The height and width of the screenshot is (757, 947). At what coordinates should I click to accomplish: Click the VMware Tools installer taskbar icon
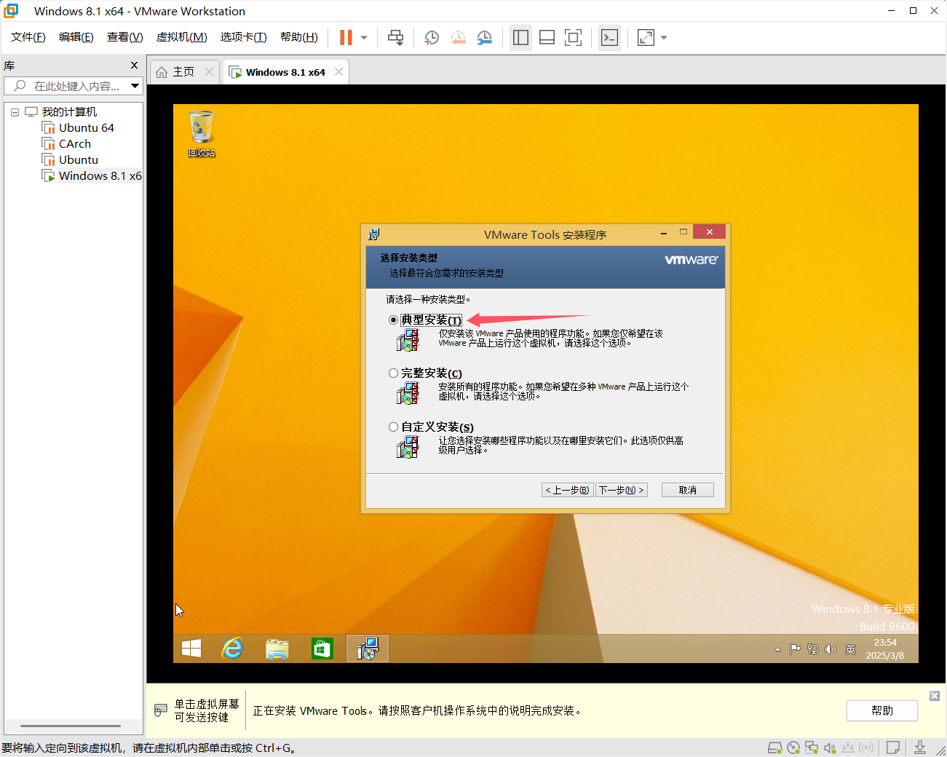coord(368,648)
